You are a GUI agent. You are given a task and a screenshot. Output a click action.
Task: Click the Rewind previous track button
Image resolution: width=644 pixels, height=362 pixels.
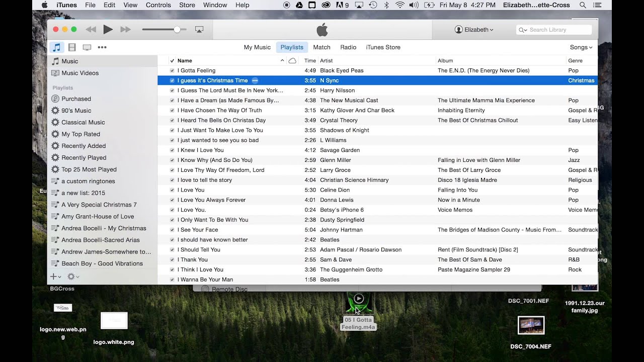click(x=91, y=30)
